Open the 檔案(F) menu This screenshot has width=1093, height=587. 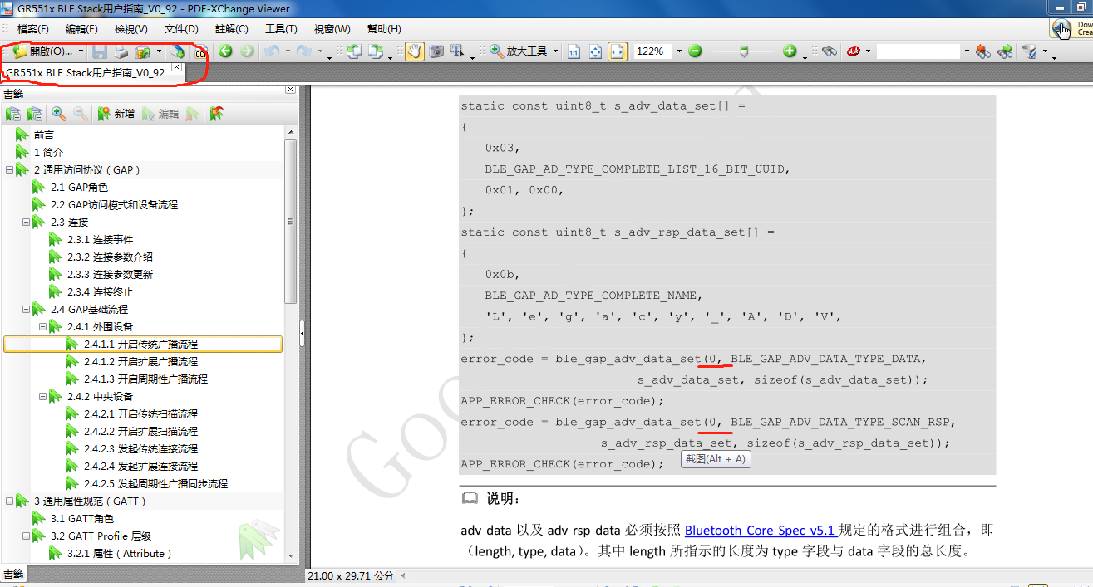pyautogui.click(x=33, y=29)
